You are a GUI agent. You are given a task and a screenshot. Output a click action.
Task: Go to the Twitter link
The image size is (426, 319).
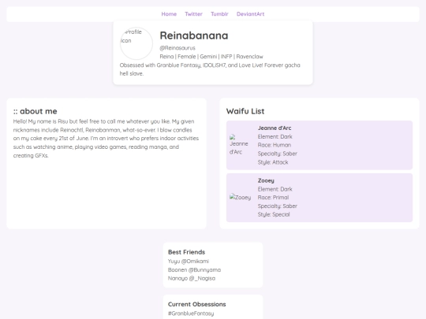[x=193, y=14]
